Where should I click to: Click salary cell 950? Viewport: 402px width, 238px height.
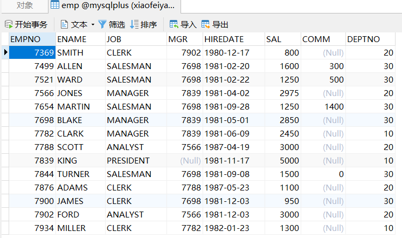point(283,201)
